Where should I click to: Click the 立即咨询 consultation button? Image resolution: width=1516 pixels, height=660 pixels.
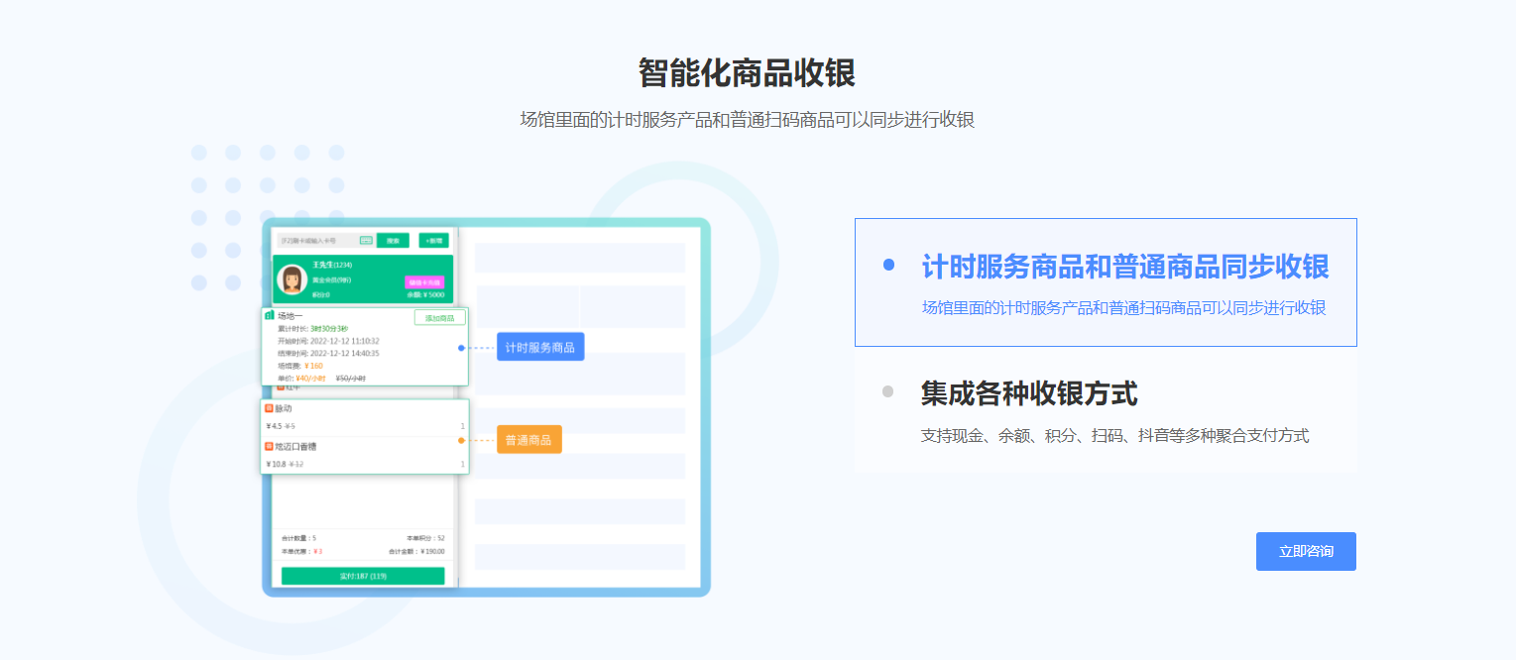point(1305,551)
